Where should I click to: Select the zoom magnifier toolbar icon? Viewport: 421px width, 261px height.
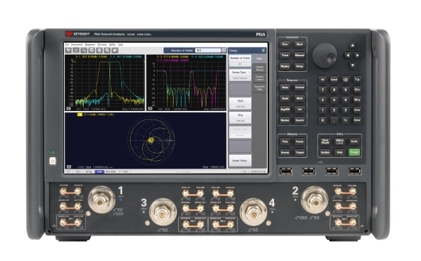tap(107, 50)
